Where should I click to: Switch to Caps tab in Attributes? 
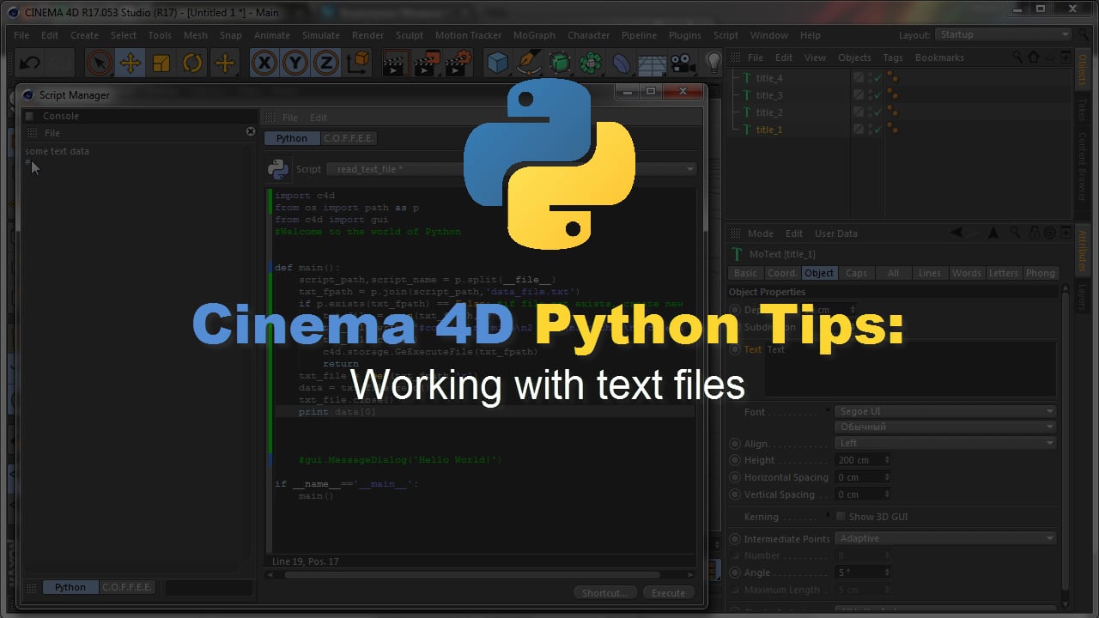856,273
